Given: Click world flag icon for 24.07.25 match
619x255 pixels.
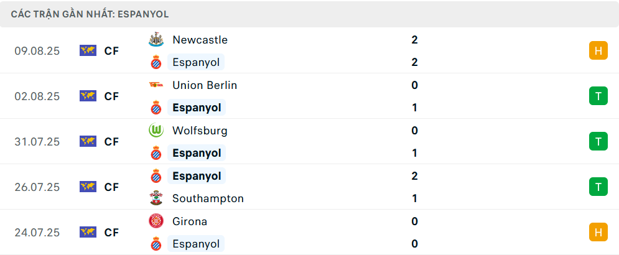Looking at the screenshot, I should [88, 233].
